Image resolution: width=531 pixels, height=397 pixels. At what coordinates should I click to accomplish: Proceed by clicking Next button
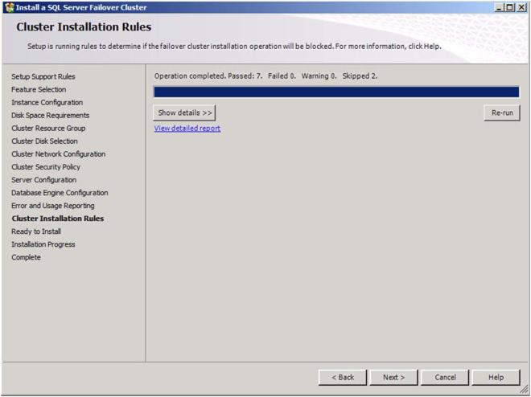(393, 377)
